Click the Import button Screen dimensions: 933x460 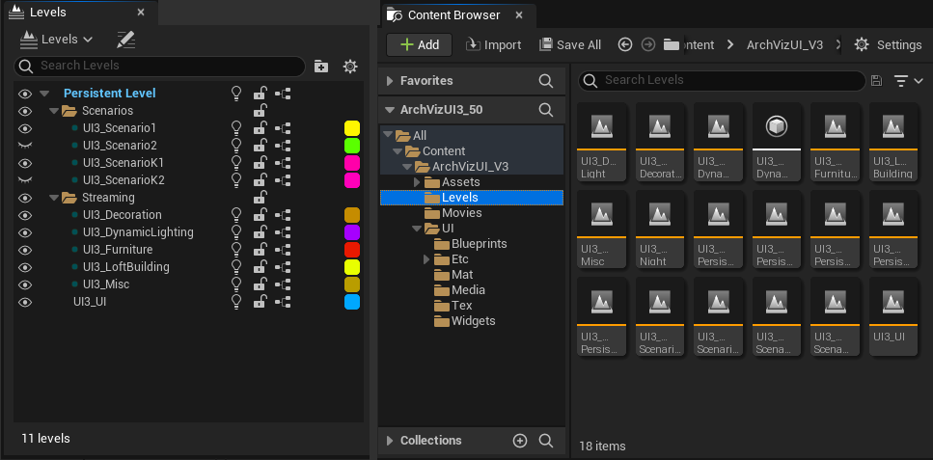point(493,44)
